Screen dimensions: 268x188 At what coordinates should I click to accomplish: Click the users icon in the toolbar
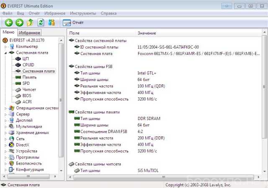(52, 23)
